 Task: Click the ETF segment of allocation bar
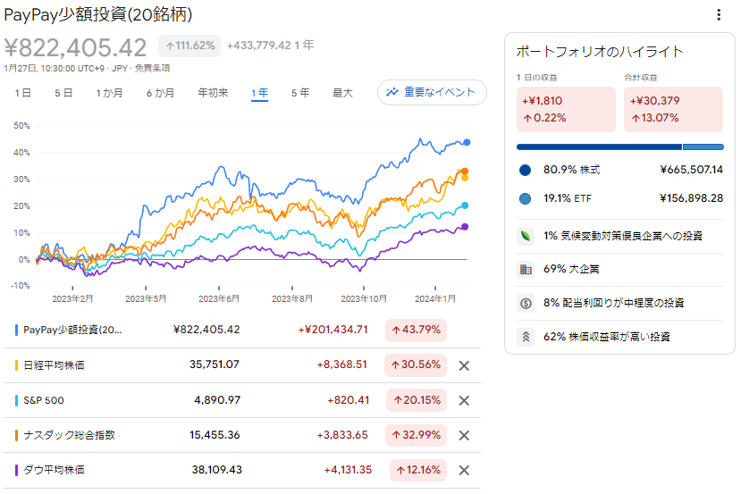703,147
